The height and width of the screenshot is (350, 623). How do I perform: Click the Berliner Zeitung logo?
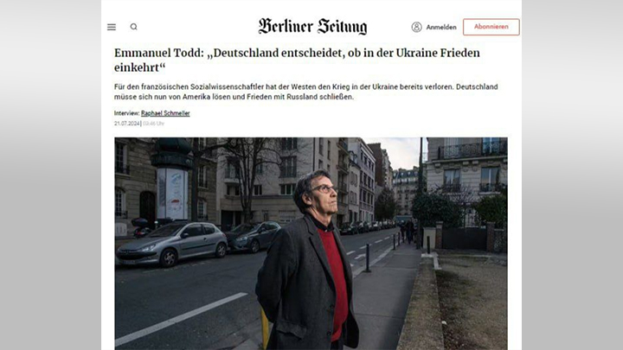(x=312, y=27)
